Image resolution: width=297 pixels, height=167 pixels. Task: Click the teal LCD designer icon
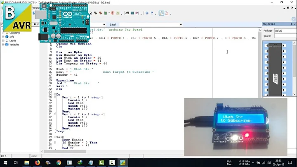[132, 13]
